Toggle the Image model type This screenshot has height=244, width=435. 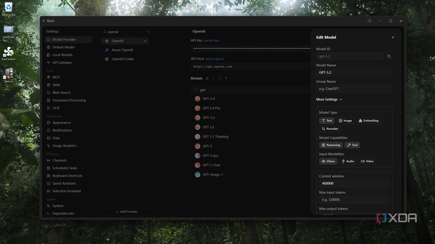[345, 121]
